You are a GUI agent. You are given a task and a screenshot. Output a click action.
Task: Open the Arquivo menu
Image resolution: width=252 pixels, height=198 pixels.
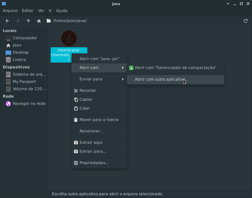click(x=10, y=11)
